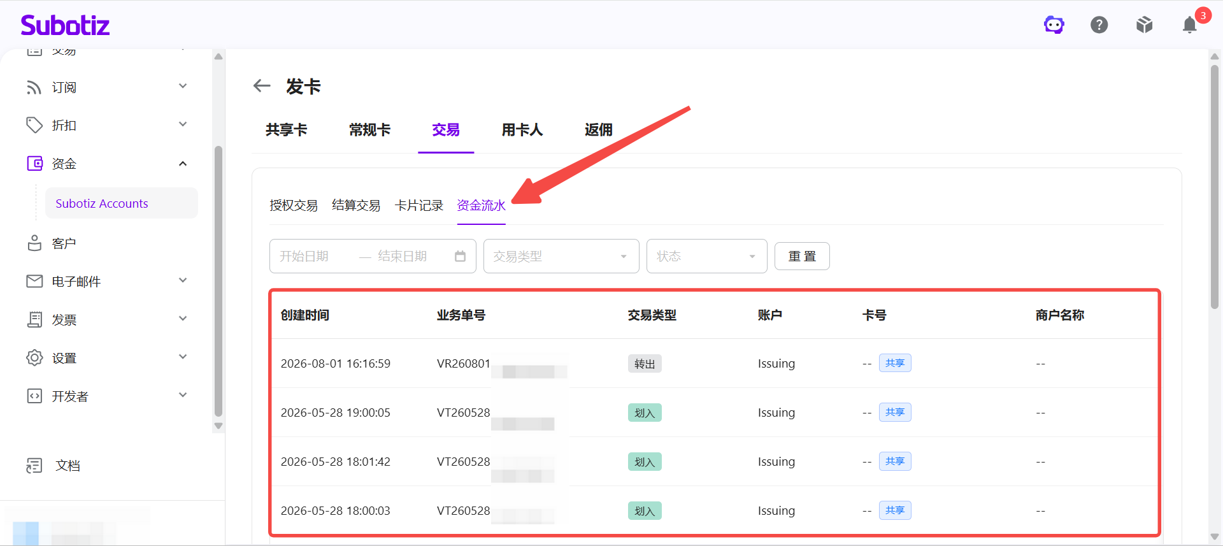The image size is (1223, 546).
Task: Click the 文档 document icon
Action: click(34, 466)
